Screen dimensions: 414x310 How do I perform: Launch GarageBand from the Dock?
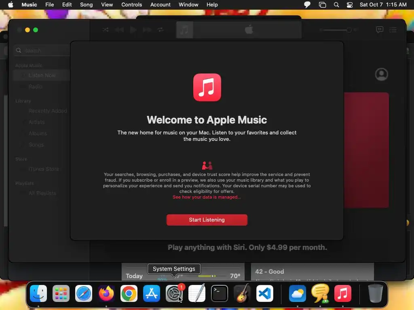[x=242, y=293]
